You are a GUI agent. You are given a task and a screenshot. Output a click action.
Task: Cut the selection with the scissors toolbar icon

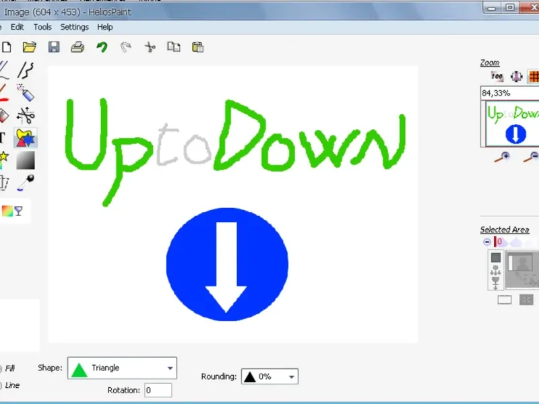point(150,47)
